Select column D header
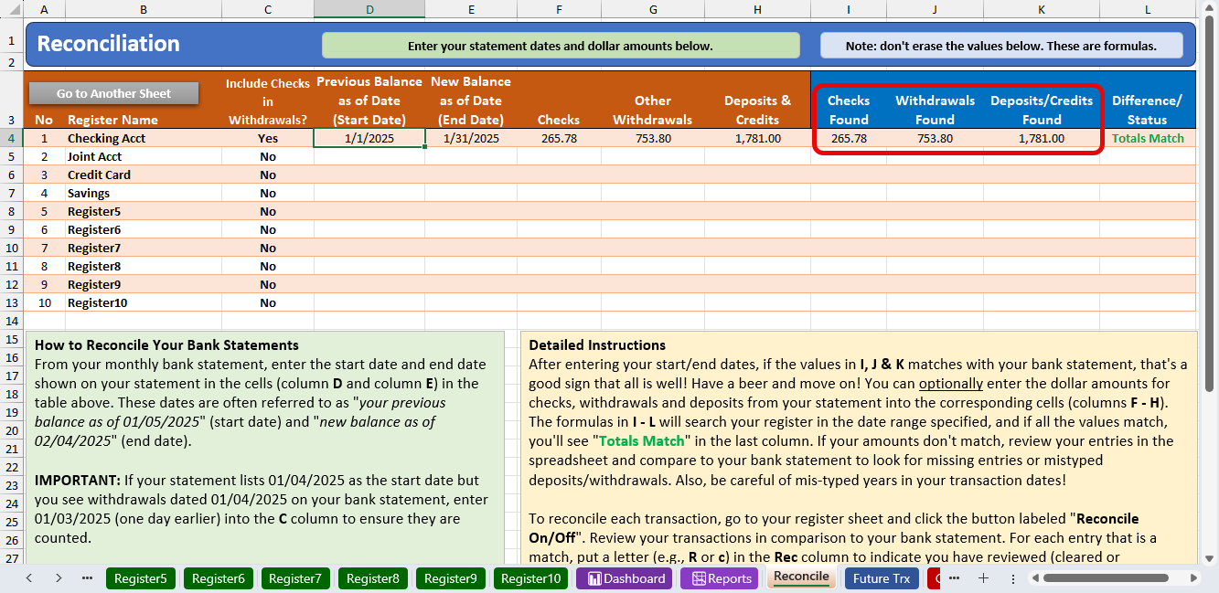The height and width of the screenshot is (593, 1219). (x=369, y=9)
